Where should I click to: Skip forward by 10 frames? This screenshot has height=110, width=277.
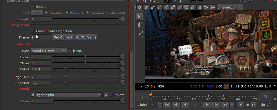pyautogui.click(x=254, y=105)
